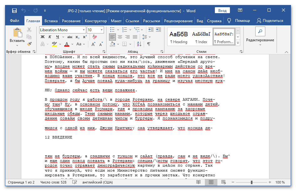Toggle the paragraph marks (¶) display
This screenshot has height=191, width=296.
pyautogui.click(x=149, y=44)
